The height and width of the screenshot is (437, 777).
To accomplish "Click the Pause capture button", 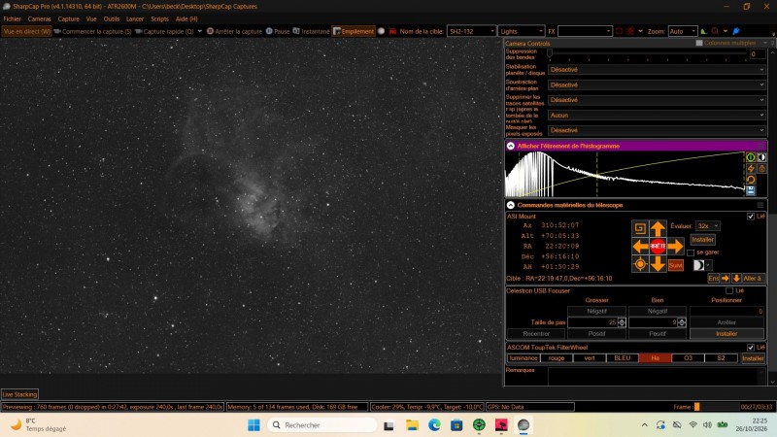I will (x=278, y=31).
